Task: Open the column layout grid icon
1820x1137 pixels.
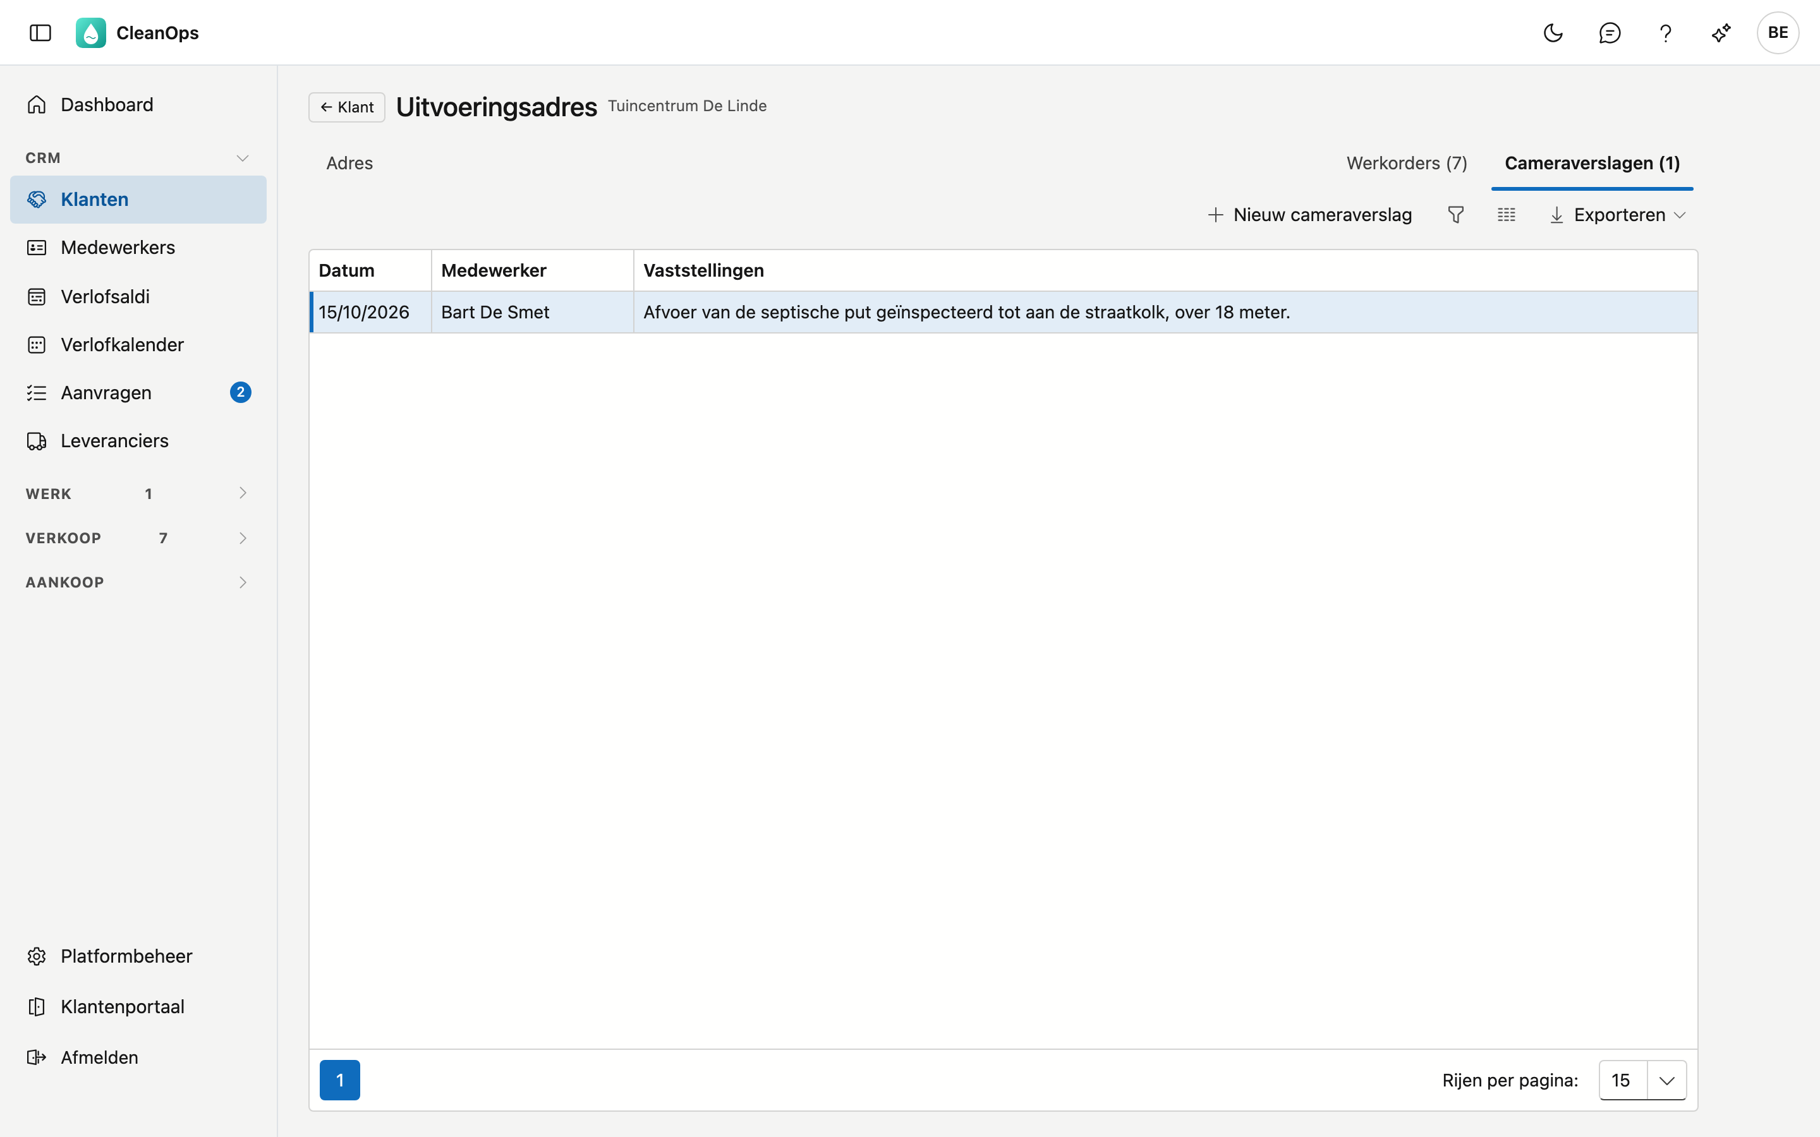Action: 1507,215
